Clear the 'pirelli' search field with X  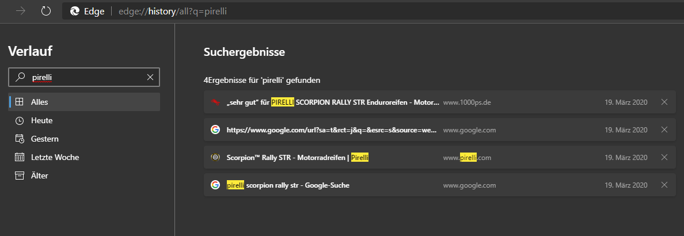(x=150, y=77)
